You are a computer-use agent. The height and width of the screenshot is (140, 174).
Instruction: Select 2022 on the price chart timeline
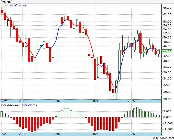[x=23, y=101]
